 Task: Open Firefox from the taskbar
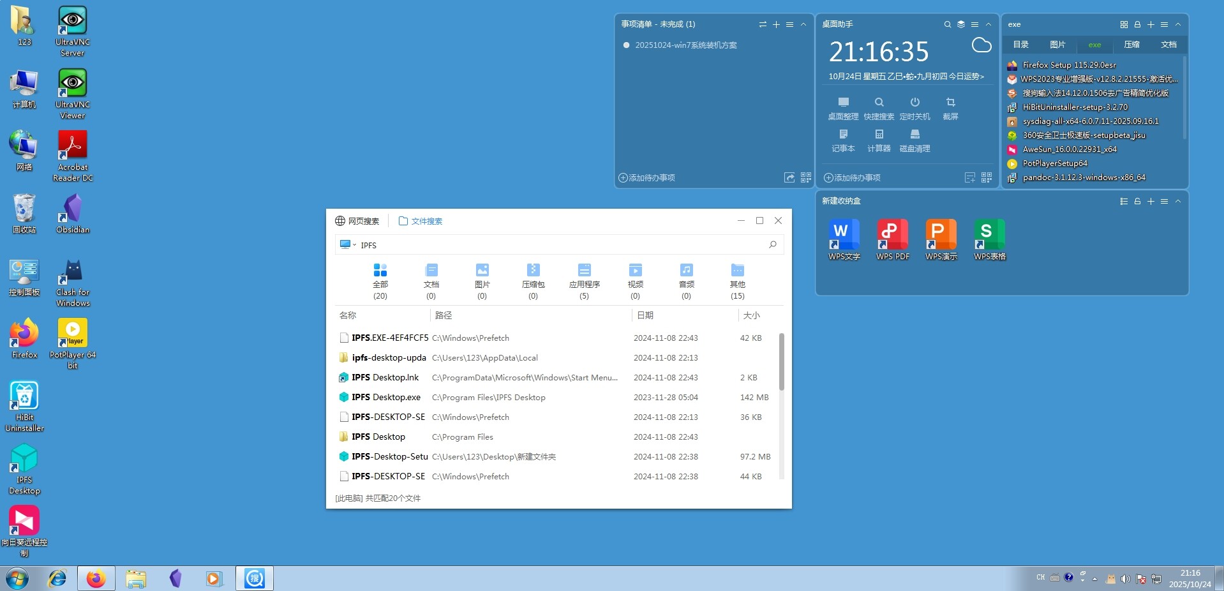96,578
